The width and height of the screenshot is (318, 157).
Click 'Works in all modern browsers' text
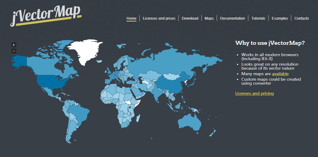point(270,55)
